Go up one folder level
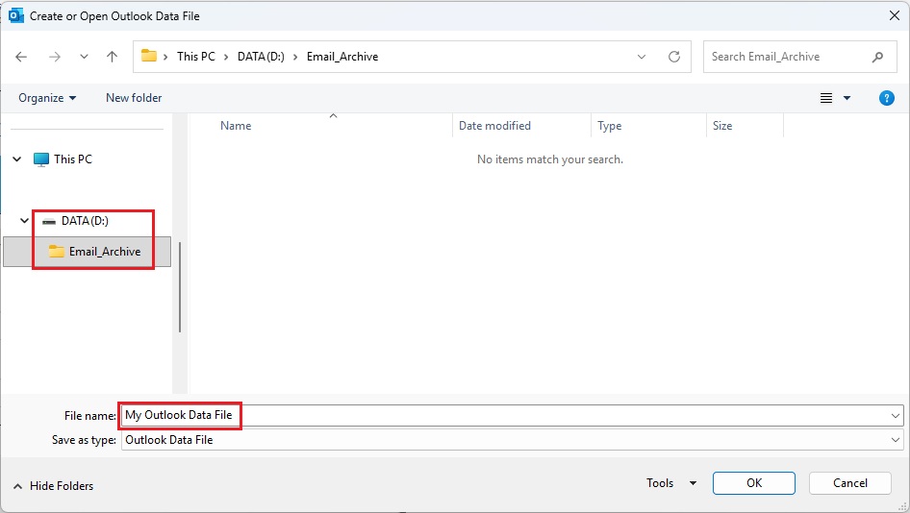The height and width of the screenshot is (513, 910). pyautogui.click(x=112, y=57)
